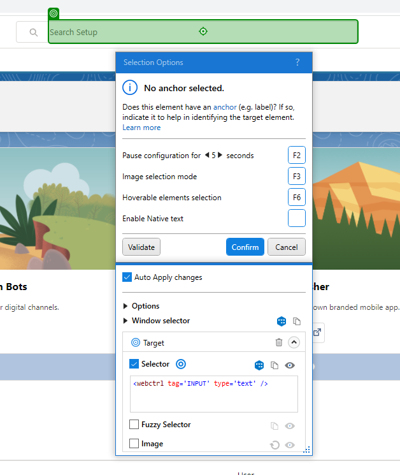Expand the Window selector section
The height and width of the screenshot is (475, 400).
125,321
